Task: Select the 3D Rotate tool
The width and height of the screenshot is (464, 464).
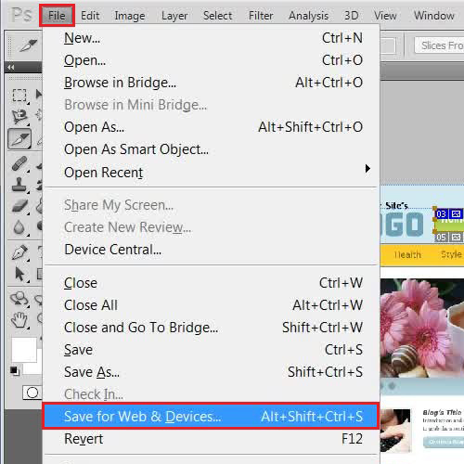Action: coord(19,299)
